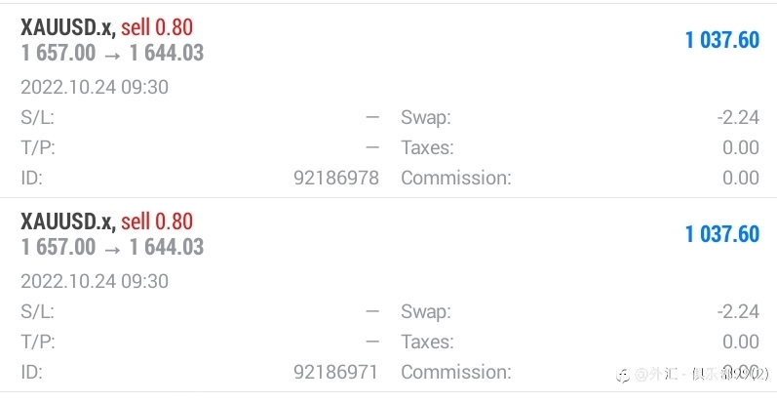
Task: Select ID number 92186971
Action: coord(336,372)
